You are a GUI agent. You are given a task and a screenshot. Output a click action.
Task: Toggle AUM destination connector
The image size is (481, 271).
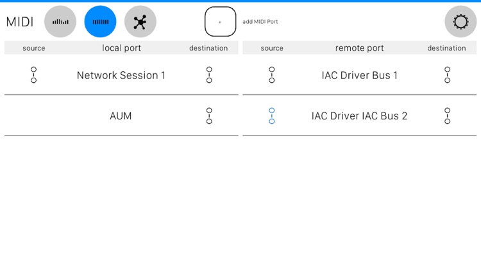click(209, 116)
